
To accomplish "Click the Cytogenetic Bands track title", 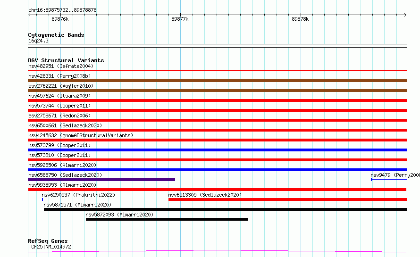I will 56,35.
